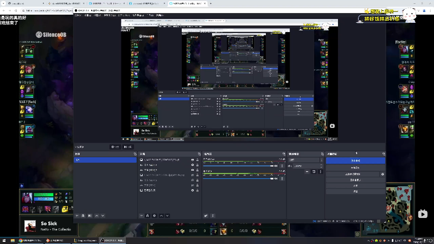Move the source up in the Sources toolbar

click(x=161, y=216)
